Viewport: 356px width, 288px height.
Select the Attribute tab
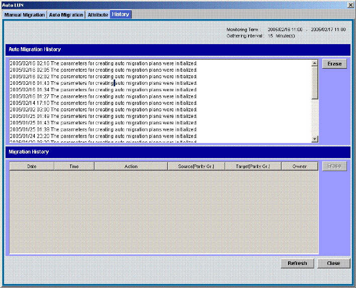click(x=98, y=15)
